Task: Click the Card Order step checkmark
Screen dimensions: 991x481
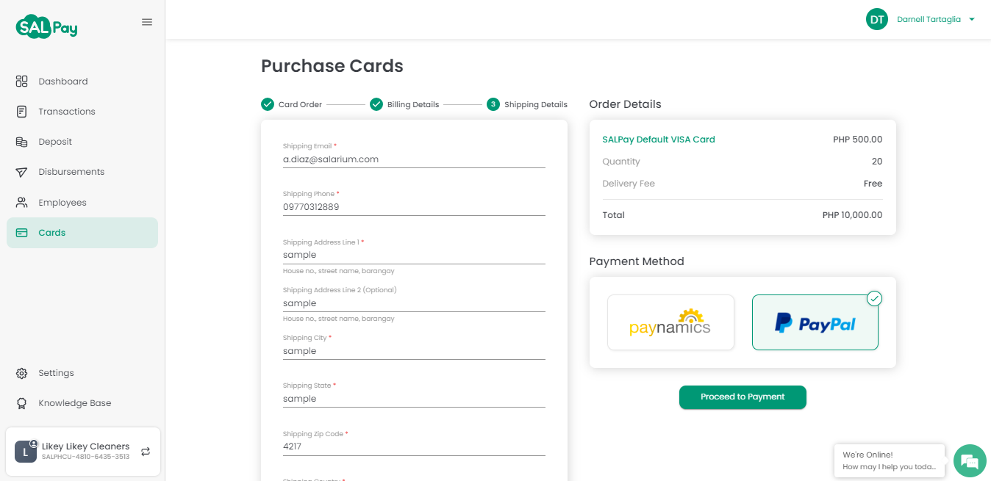Action: [x=268, y=104]
